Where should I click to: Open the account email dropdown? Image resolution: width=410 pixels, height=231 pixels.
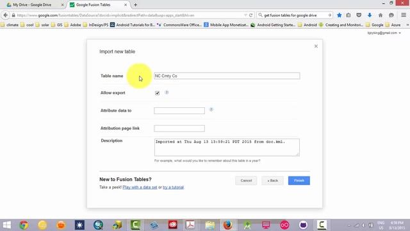click(x=384, y=33)
